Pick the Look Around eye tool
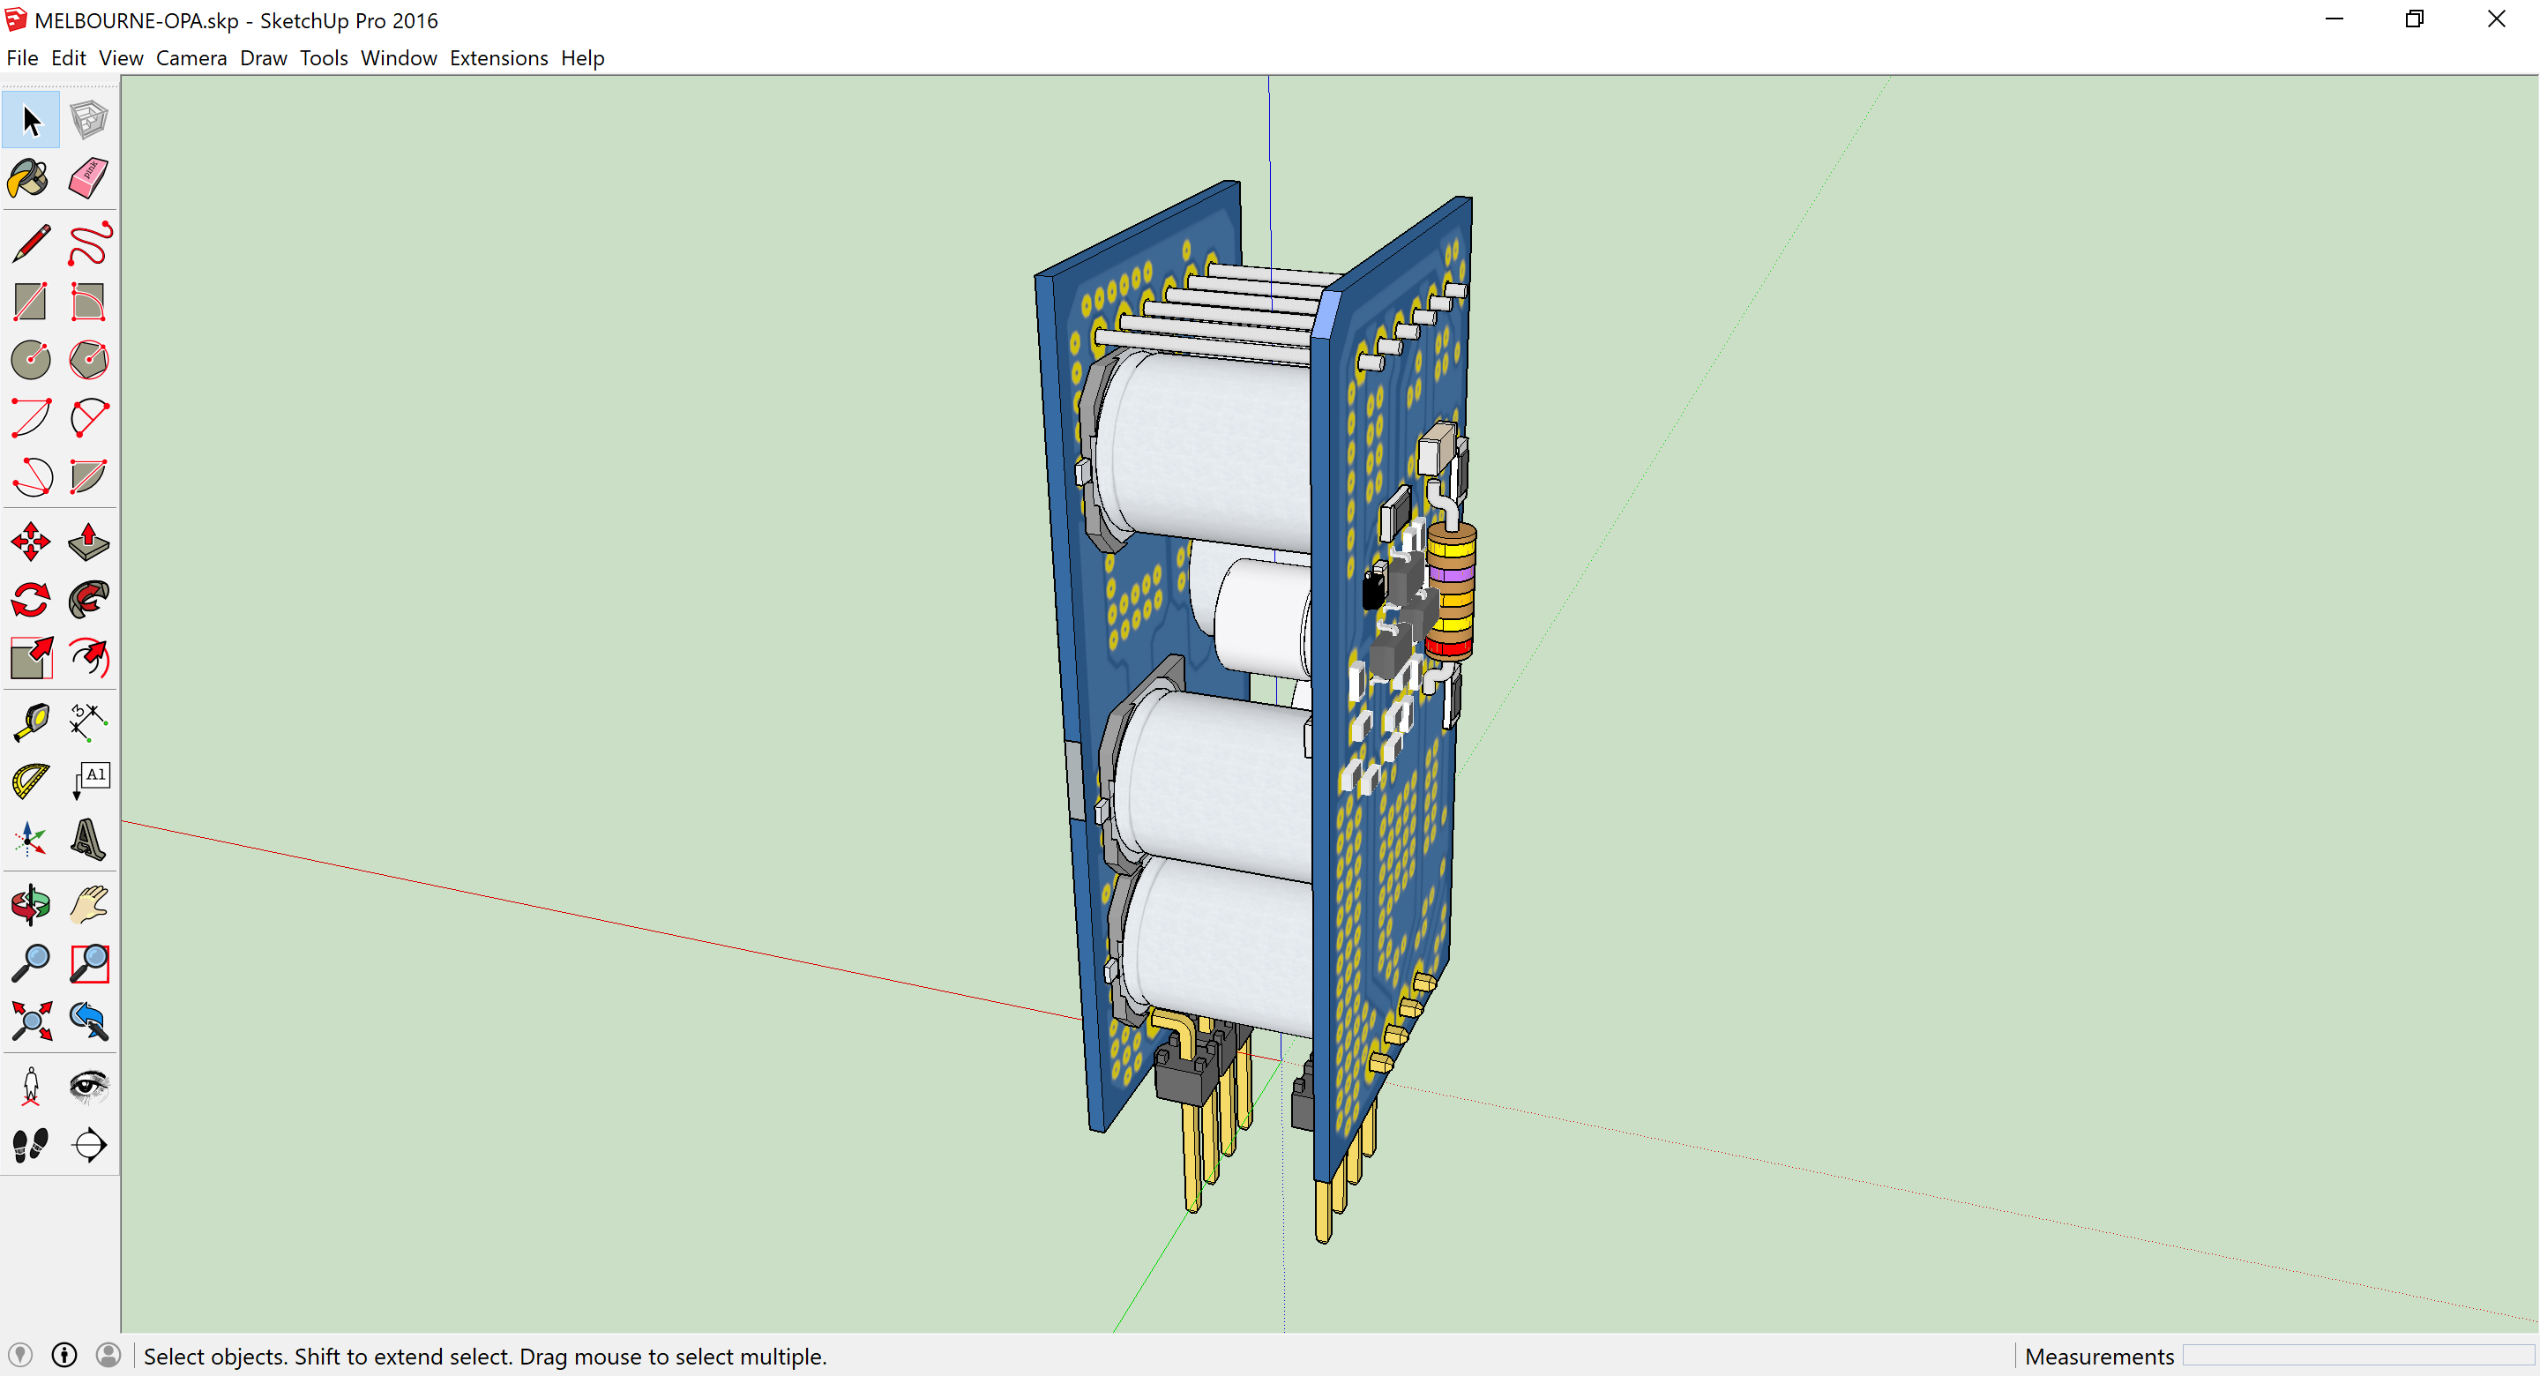Screen dimensions: 2540x1376 coord(89,1086)
